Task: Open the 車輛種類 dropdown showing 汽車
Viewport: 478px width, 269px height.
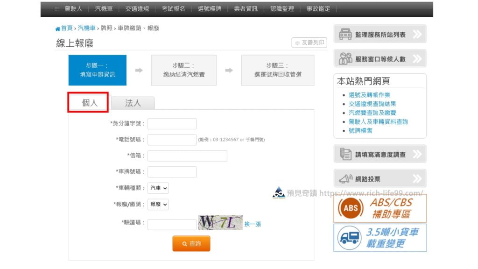Action: (158, 188)
